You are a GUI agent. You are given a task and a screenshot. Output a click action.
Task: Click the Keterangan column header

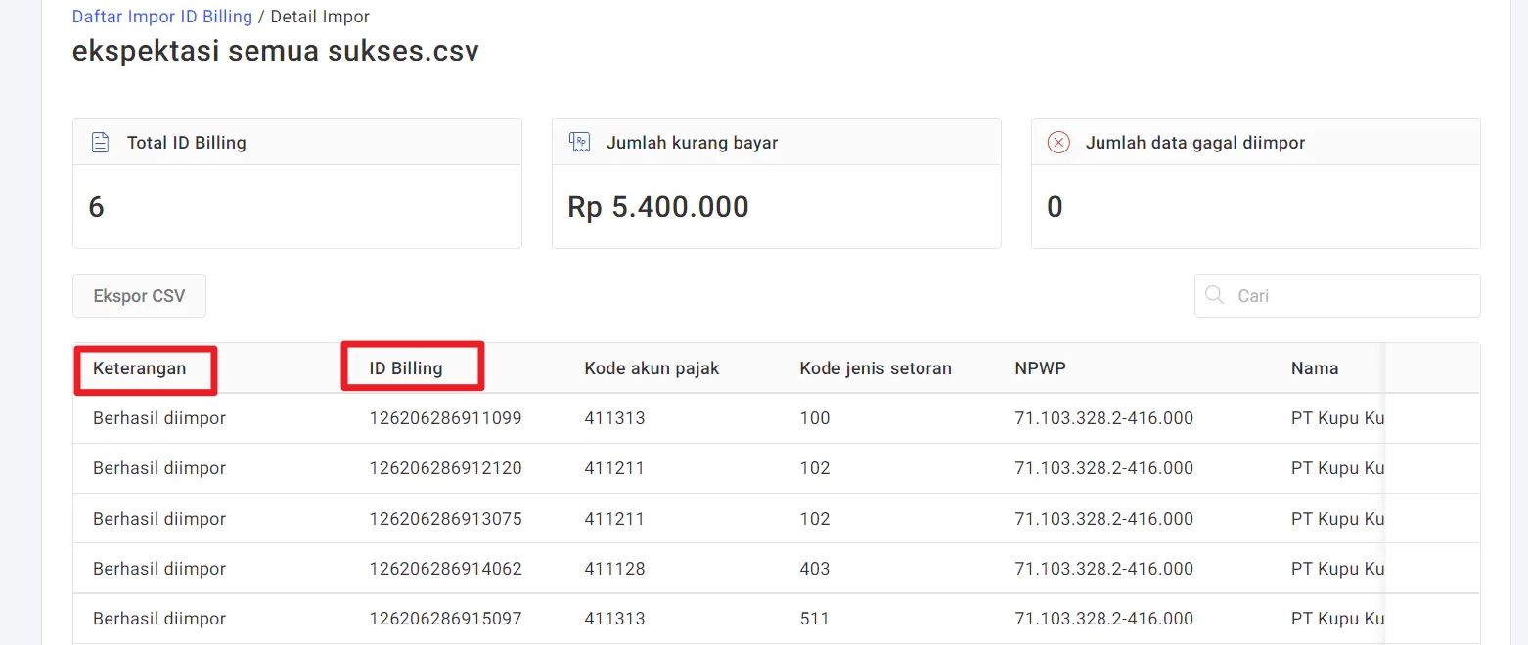(x=140, y=368)
